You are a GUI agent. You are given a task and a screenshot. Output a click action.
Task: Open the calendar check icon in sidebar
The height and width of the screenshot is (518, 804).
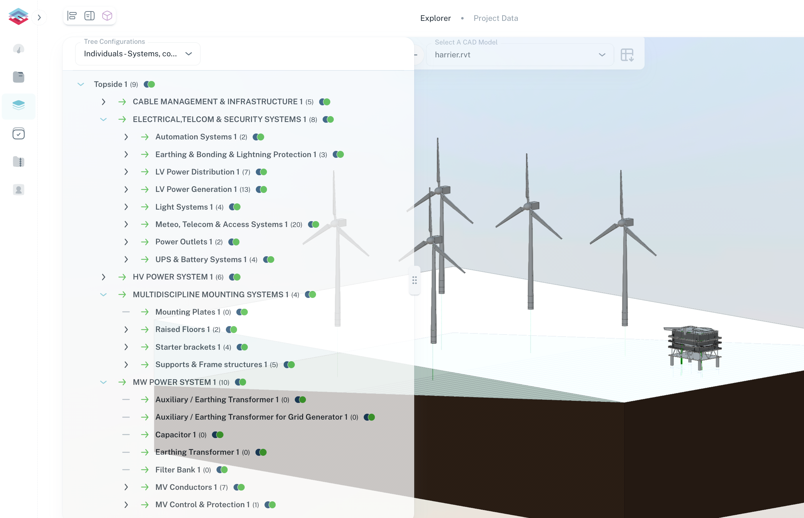point(18,133)
